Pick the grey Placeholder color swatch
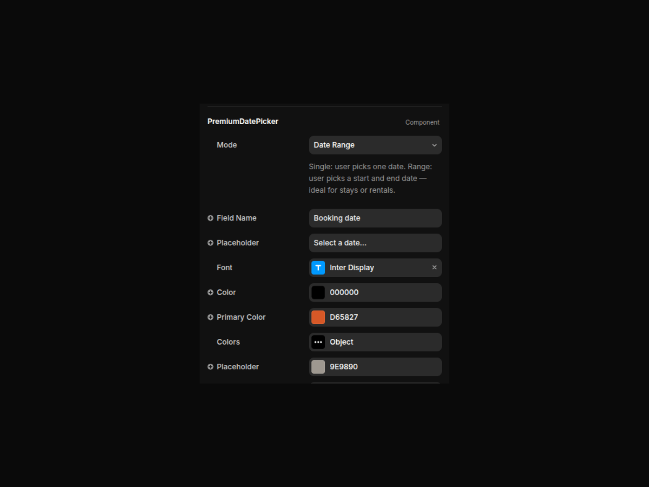This screenshot has width=649, height=487. click(318, 366)
